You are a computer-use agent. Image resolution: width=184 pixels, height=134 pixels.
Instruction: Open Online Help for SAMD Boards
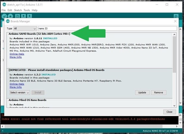[x=17, y=54]
